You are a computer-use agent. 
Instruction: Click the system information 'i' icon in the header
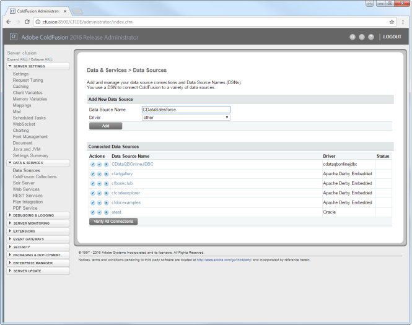coord(362,37)
